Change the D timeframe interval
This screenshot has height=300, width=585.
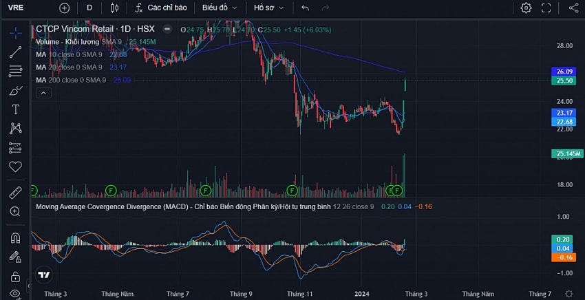[x=89, y=8]
